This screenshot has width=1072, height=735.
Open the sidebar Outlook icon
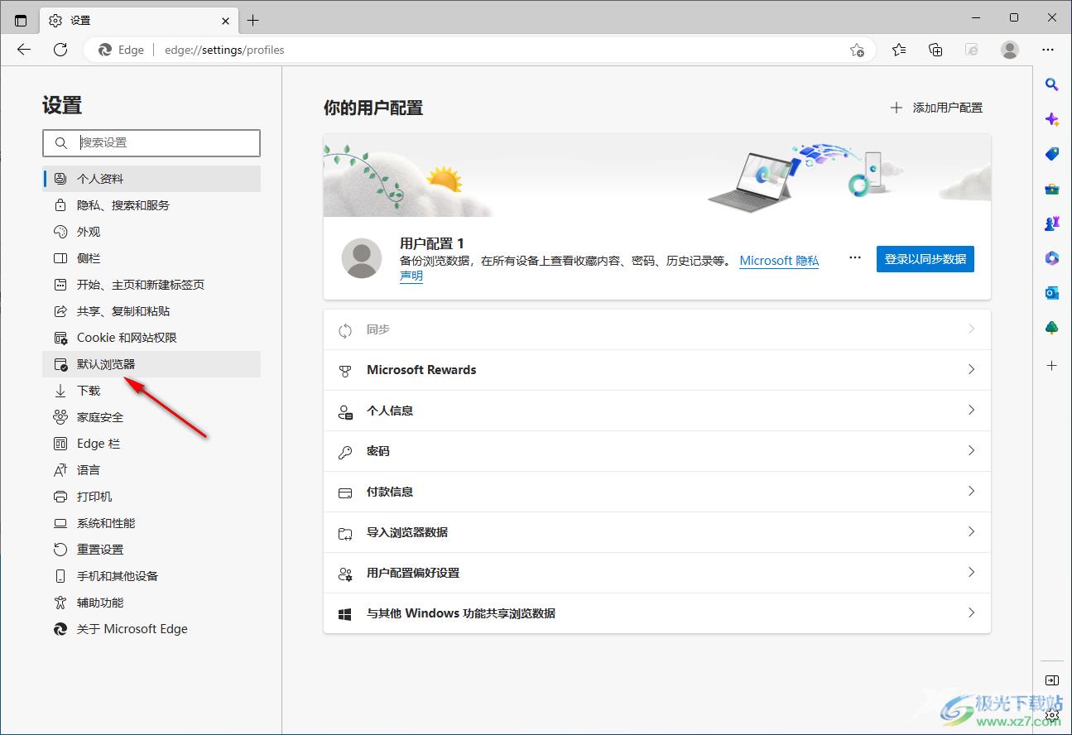click(x=1052, y=293)
